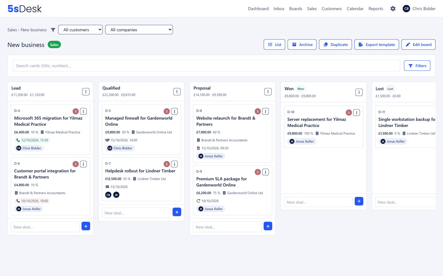Open Inbox from top navigation
The height and width of the screenshot is (276, 443).
(x=279, y=9)
